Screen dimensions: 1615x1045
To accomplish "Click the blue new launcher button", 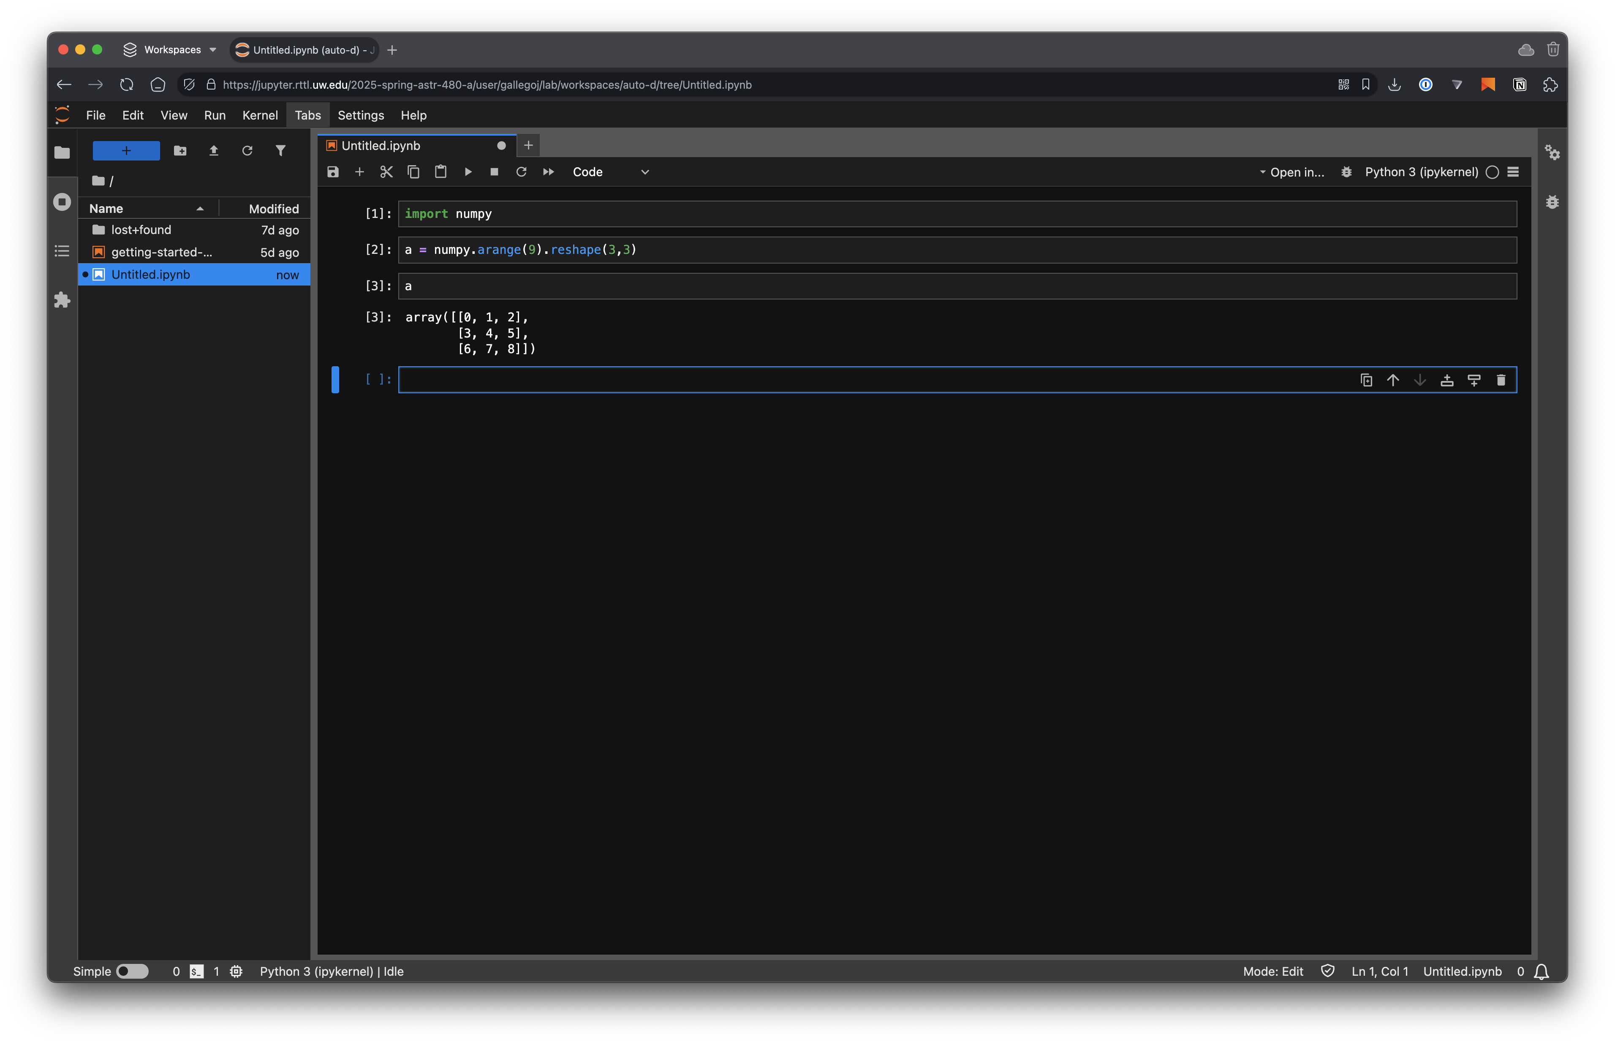I will (126, 150).
